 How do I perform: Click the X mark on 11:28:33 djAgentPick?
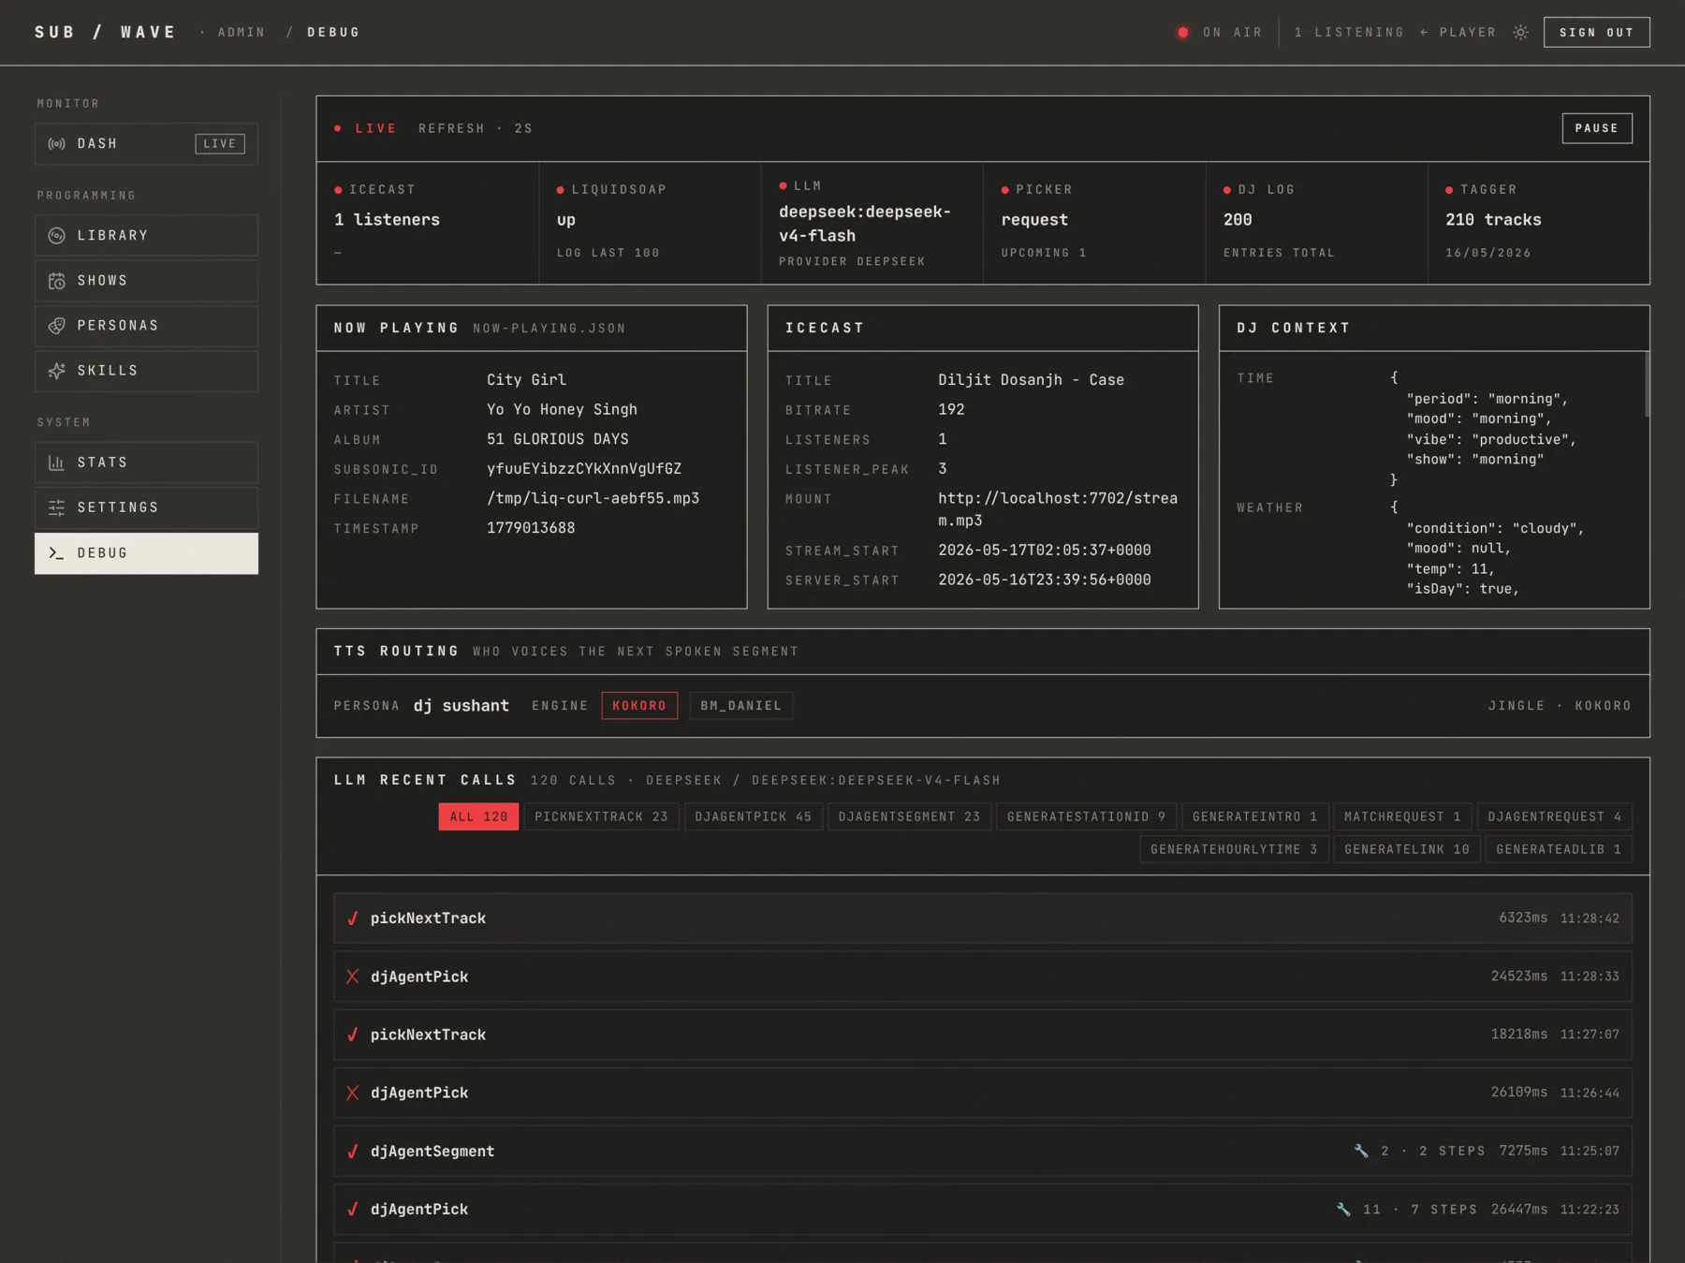click(x=353, y=977)
